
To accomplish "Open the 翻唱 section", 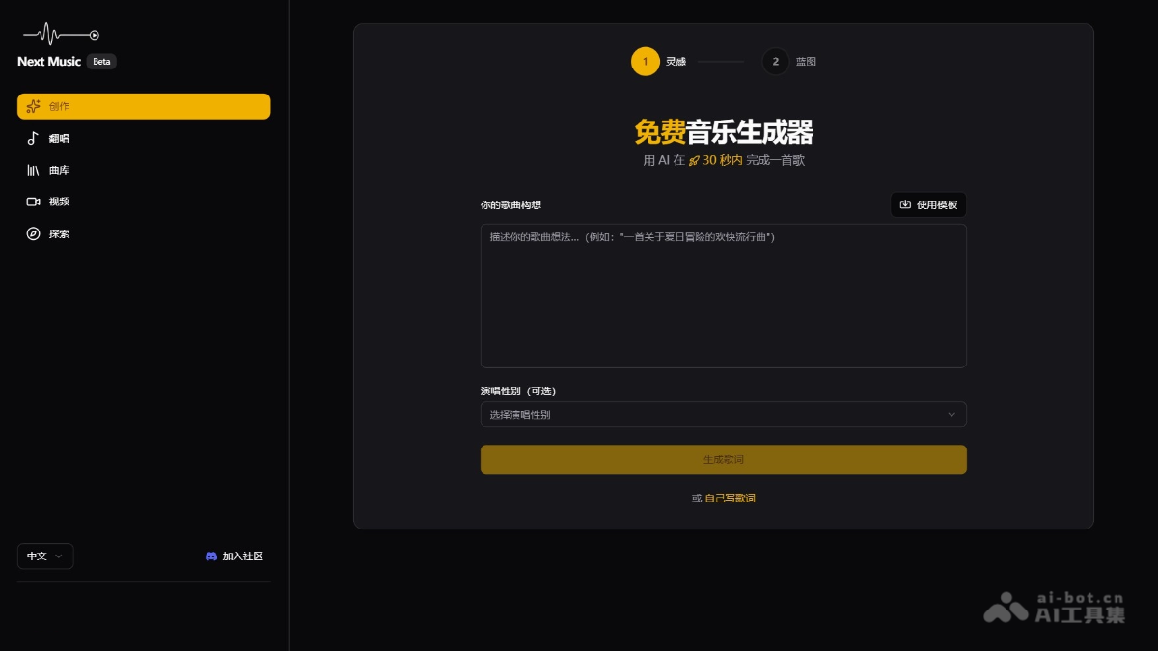I will 144,138.
